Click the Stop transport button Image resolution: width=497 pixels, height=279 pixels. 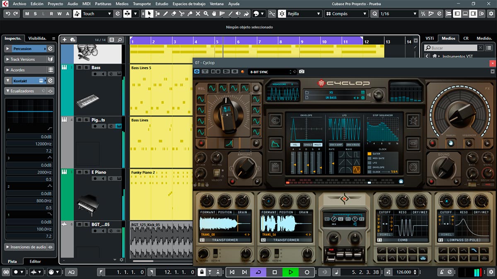tap(274, 272)
